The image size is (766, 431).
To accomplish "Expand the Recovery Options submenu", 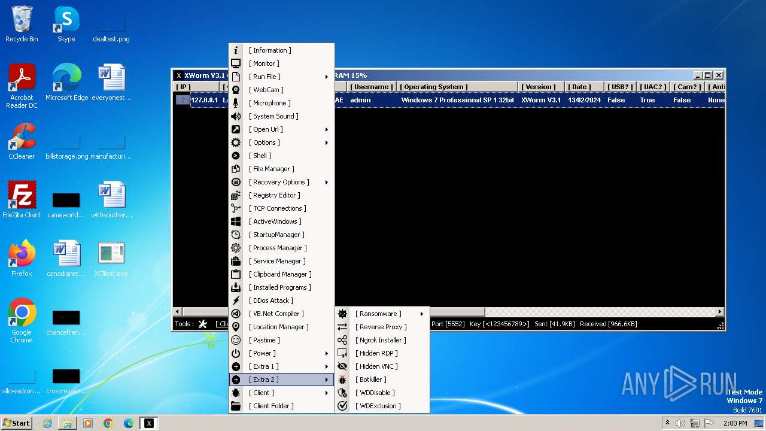I will click(327, 182).
